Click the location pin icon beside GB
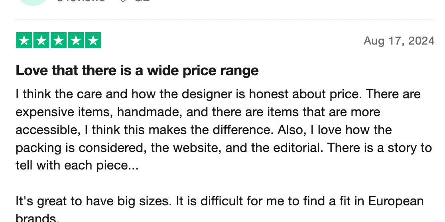This screenshot has width=445, height=222. point(123,1)
